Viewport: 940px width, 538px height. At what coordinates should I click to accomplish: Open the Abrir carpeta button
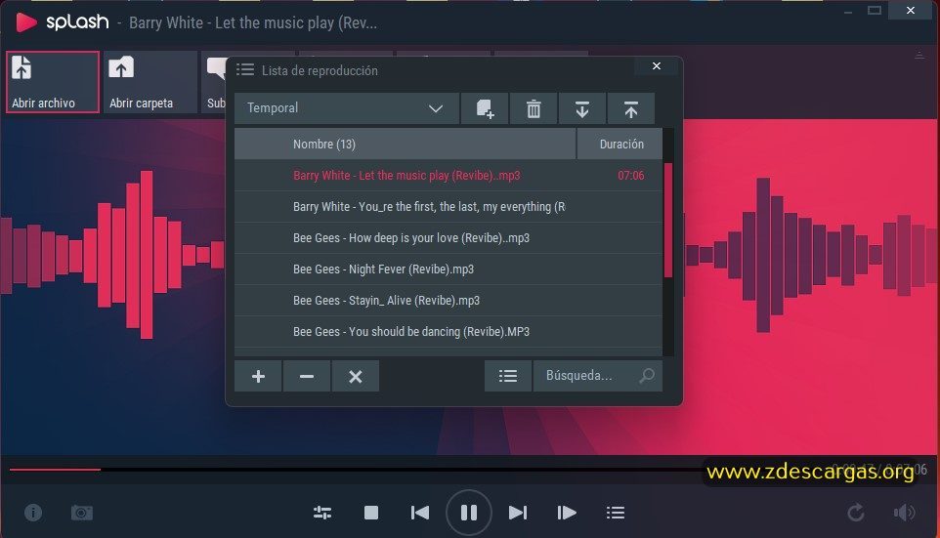[x=150, y=82]
